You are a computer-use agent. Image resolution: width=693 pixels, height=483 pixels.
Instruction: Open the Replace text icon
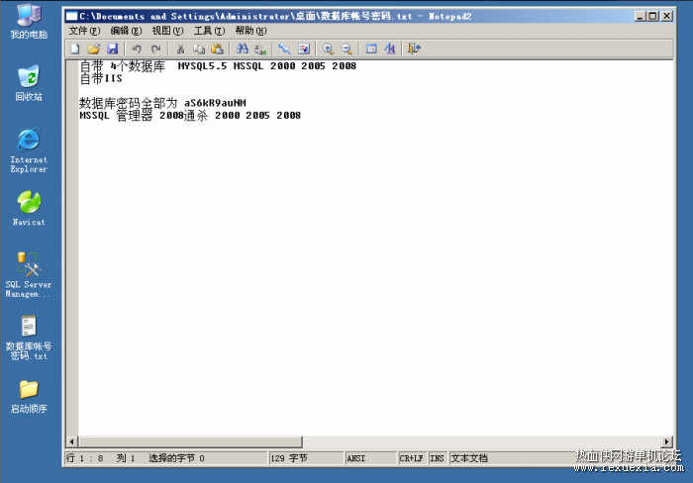point(260,48)
